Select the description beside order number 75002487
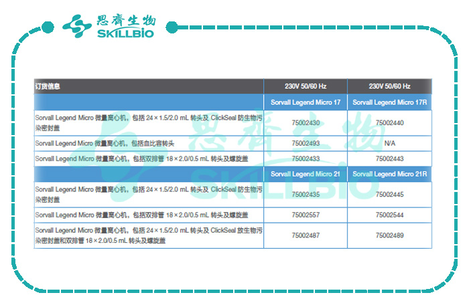 (149, 235)
